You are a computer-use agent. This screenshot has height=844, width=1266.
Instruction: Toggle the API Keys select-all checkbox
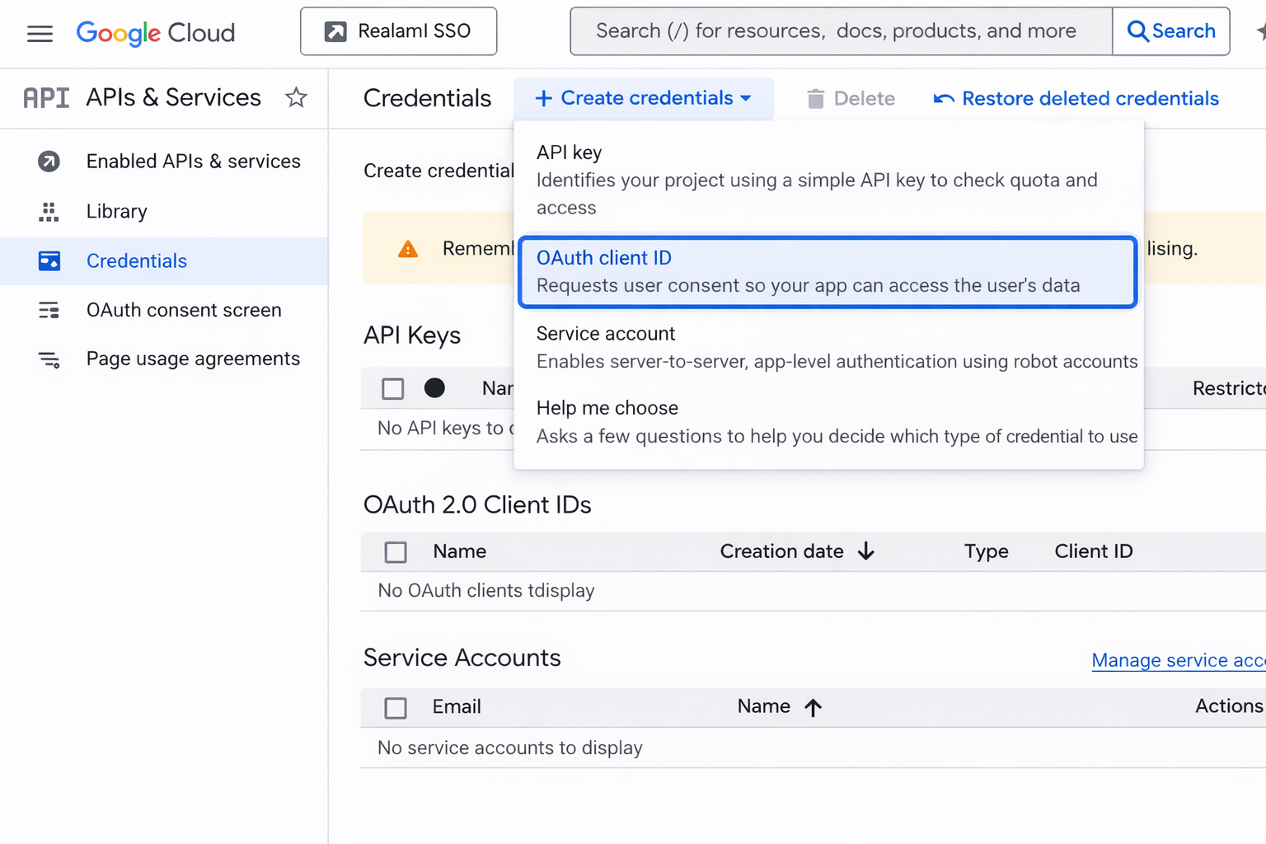393,388
